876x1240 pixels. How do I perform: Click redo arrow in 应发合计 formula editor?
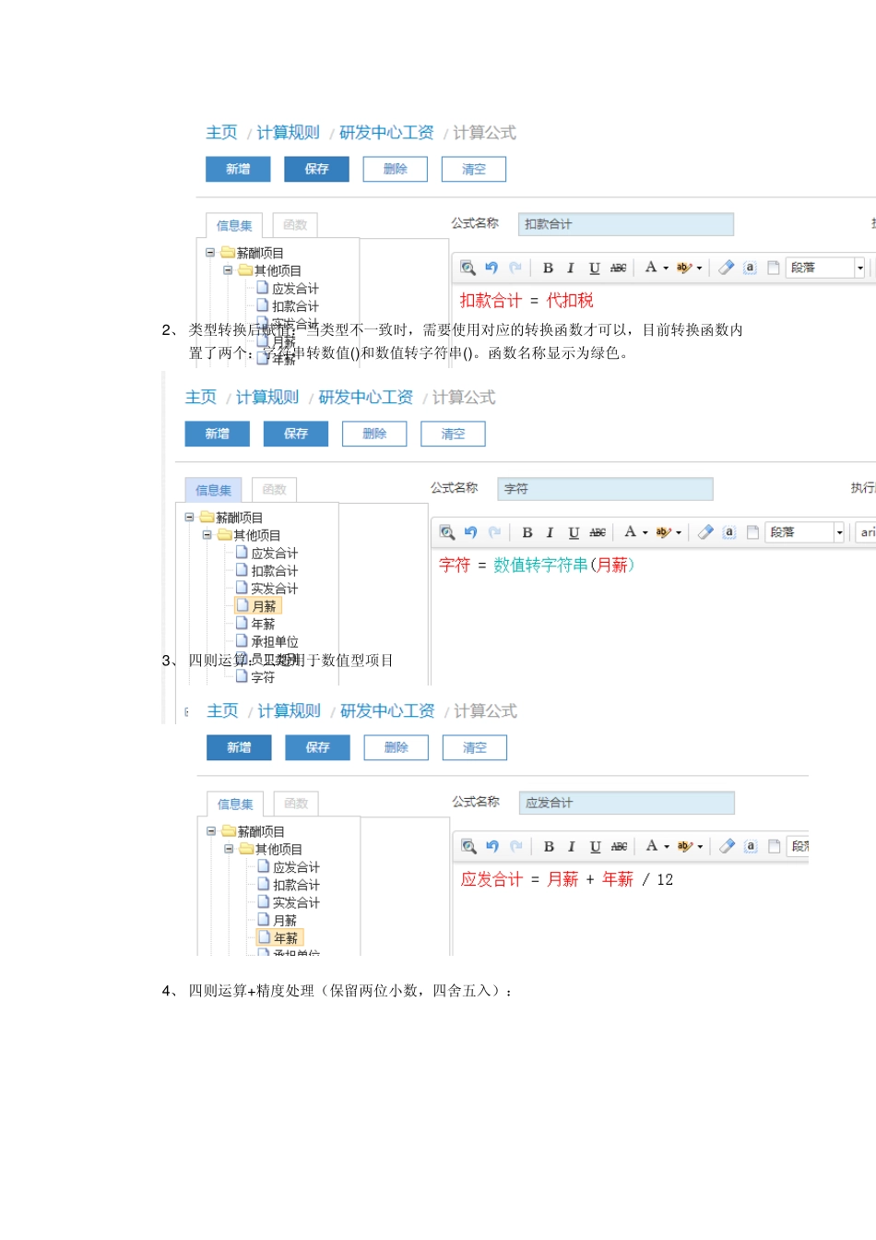(x=516, y=846)
